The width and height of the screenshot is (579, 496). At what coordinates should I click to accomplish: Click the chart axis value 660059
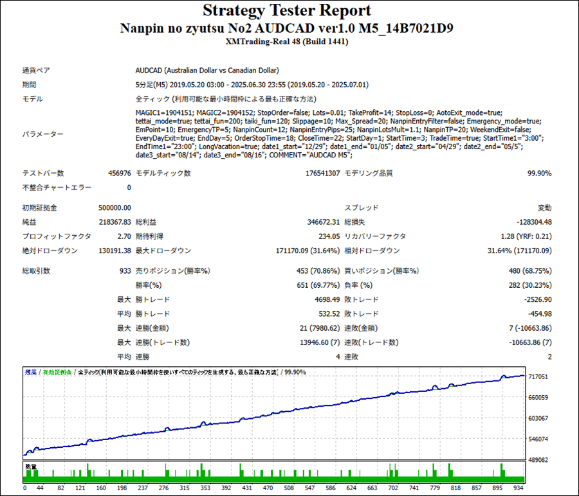[538, 398]
